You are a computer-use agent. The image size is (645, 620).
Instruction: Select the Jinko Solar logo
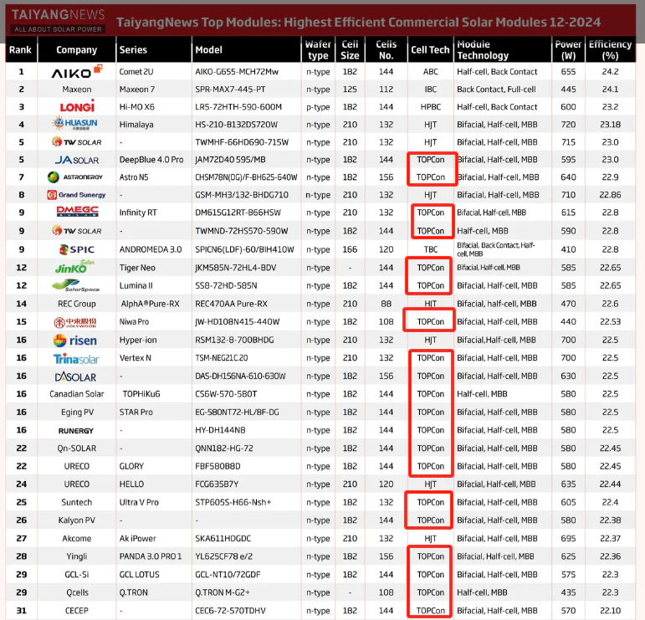point(77,267)
